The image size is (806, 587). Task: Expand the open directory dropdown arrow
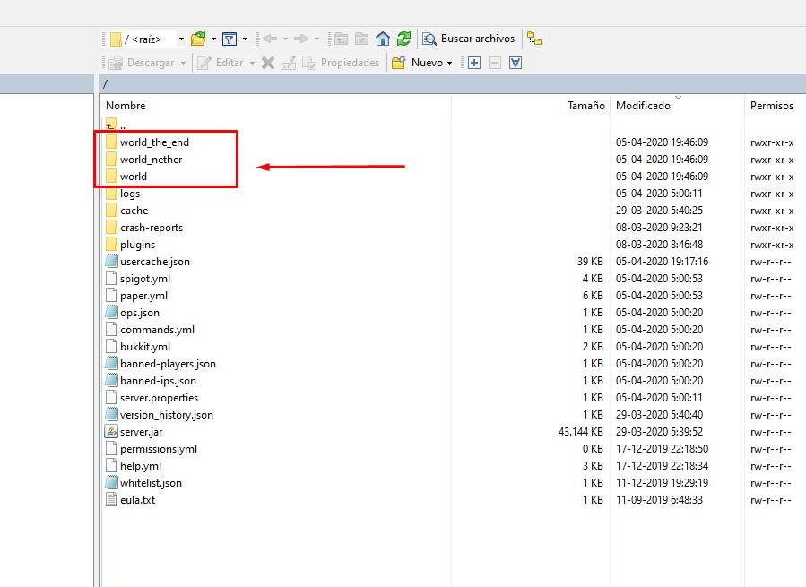(213, 39)
